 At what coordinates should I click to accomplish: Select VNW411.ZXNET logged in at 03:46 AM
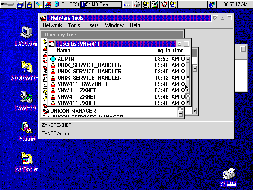[x=117, y=91]
